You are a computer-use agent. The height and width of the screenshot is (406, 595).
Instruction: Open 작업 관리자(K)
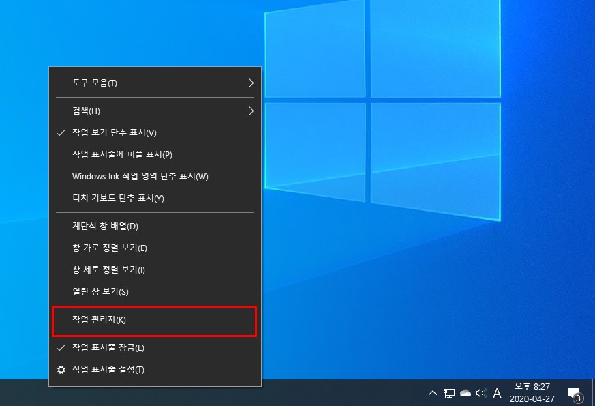(155, 320)
